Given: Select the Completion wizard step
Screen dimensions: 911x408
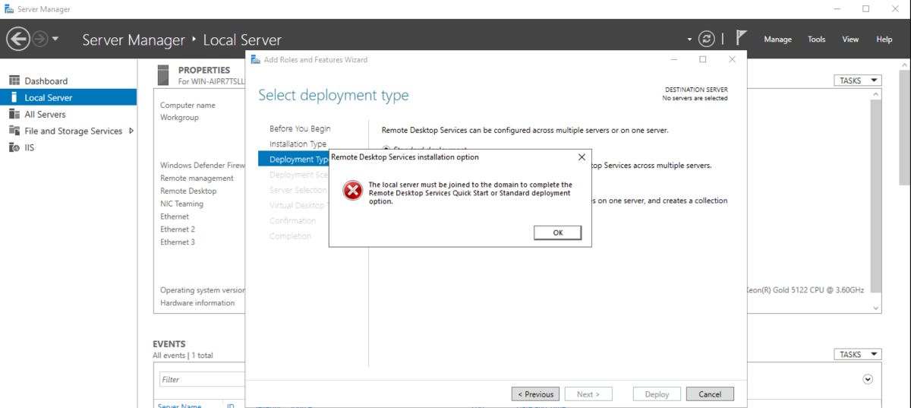Looking at the screenshot, I should click(x=290, y=236).
